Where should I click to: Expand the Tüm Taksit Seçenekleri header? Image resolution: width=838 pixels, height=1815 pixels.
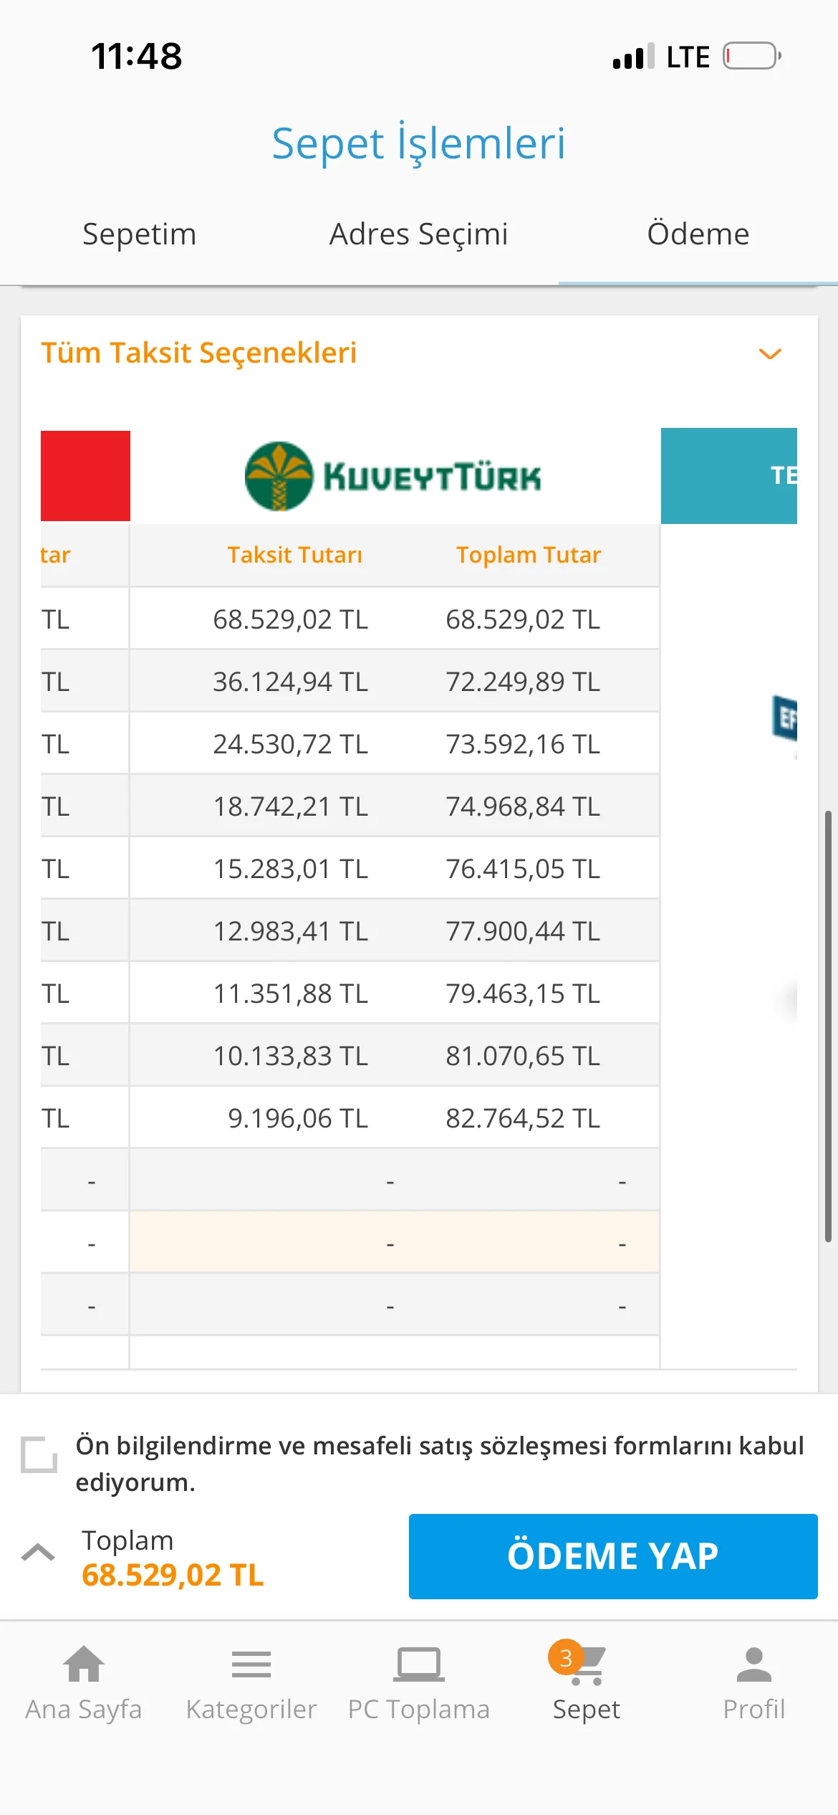(x=199, y=353)
